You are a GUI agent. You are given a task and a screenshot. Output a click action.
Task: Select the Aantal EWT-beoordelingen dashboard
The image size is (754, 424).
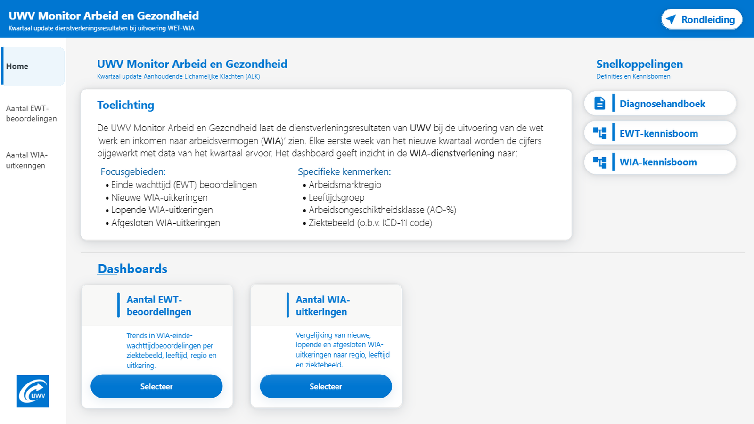click(156, 386)
